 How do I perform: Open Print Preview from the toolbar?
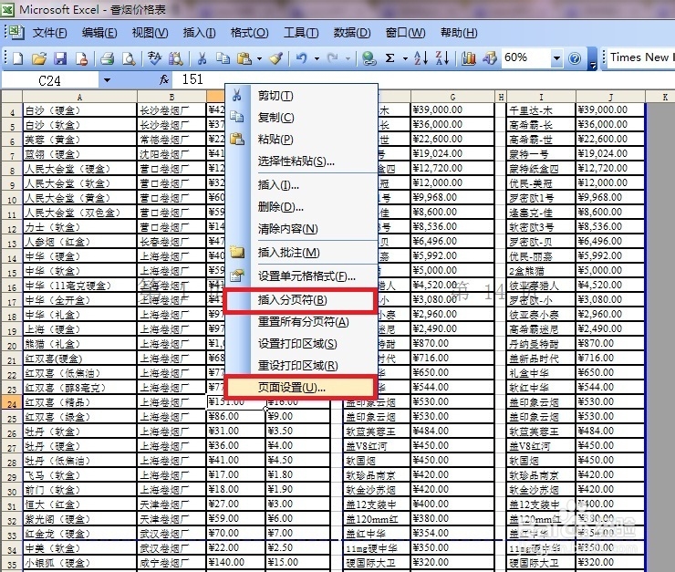pos(129,58)
